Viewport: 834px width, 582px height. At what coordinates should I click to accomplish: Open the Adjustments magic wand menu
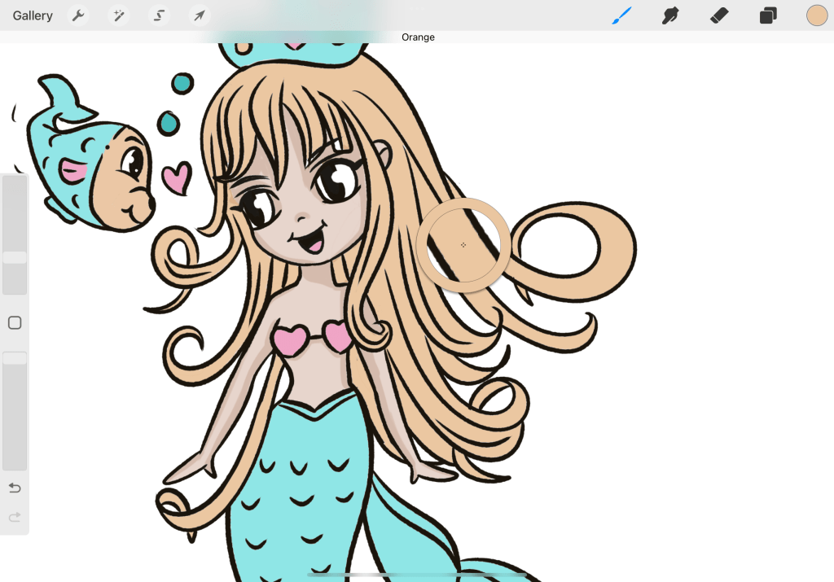[x=119, y=15]
